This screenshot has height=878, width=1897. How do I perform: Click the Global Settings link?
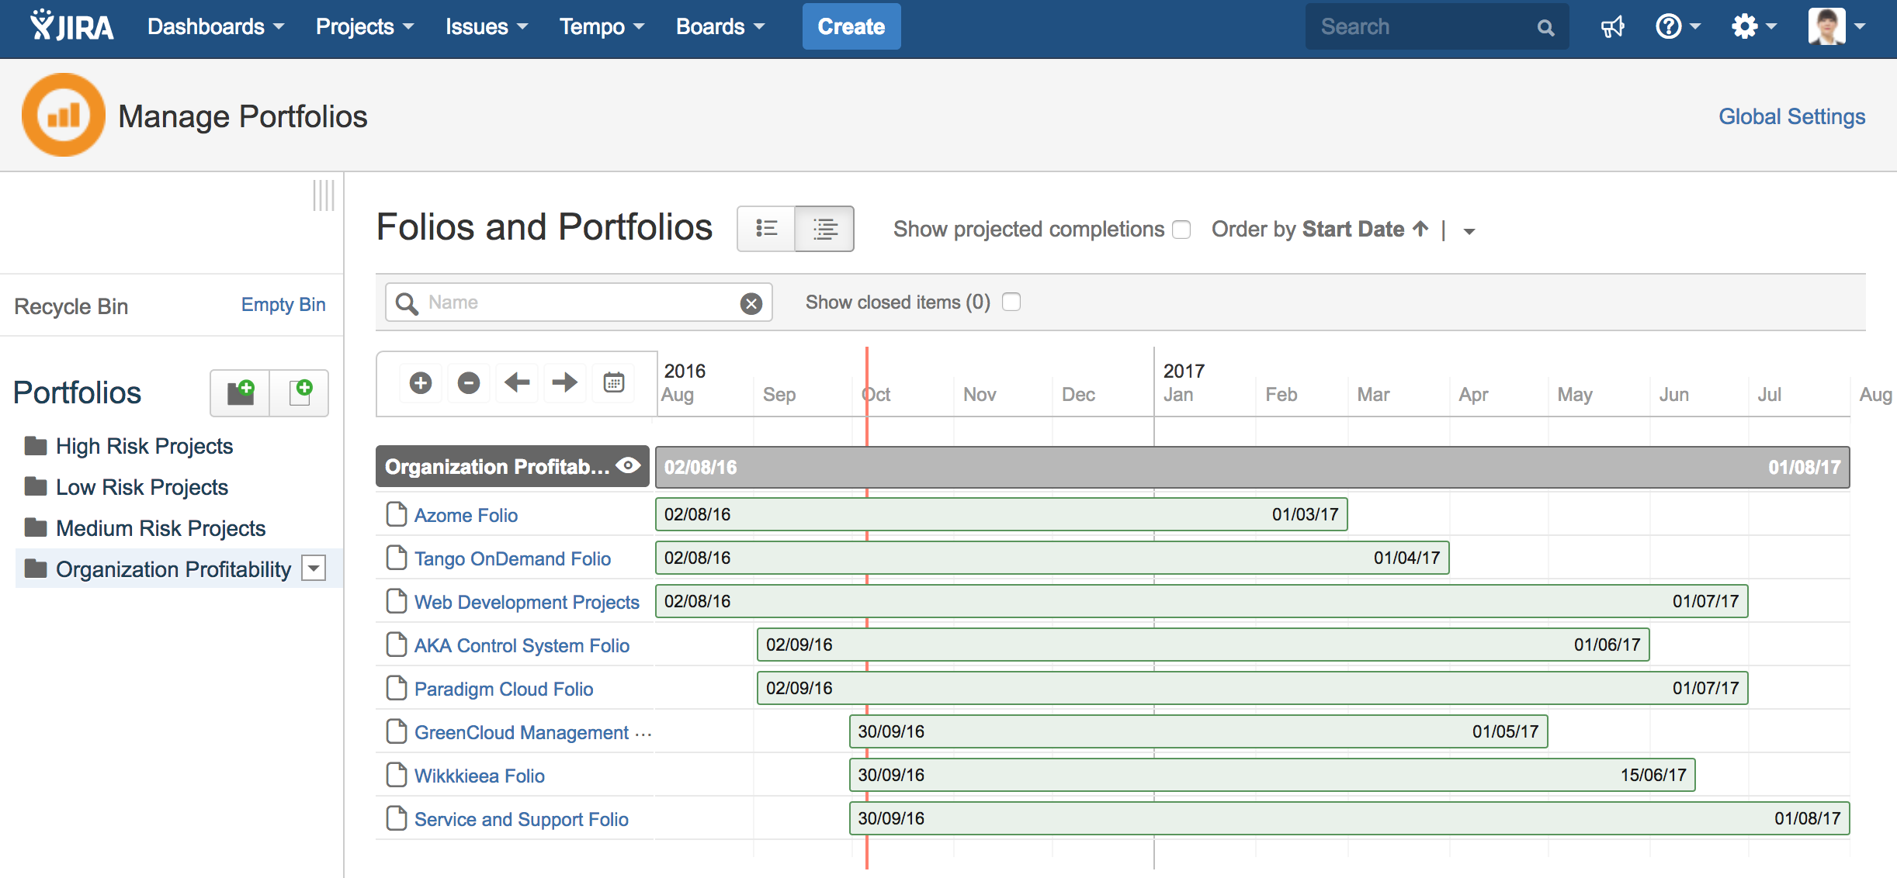[x=1791, y=116]
